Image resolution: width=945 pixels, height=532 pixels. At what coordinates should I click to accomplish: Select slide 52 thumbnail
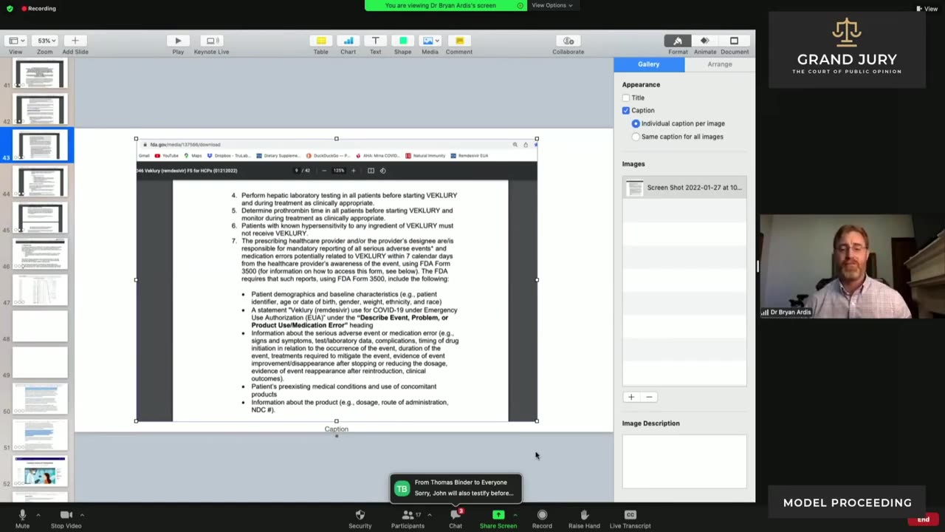41,472
